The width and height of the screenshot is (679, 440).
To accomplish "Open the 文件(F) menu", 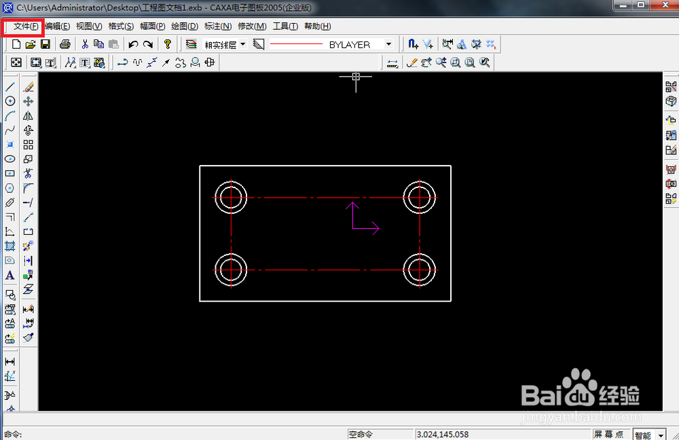I will click(x=26, y=26).
